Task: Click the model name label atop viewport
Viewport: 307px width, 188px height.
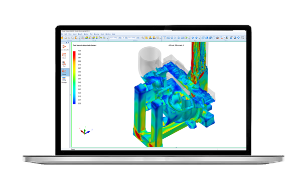Action: pyautogui.click(x=176, y=45)
